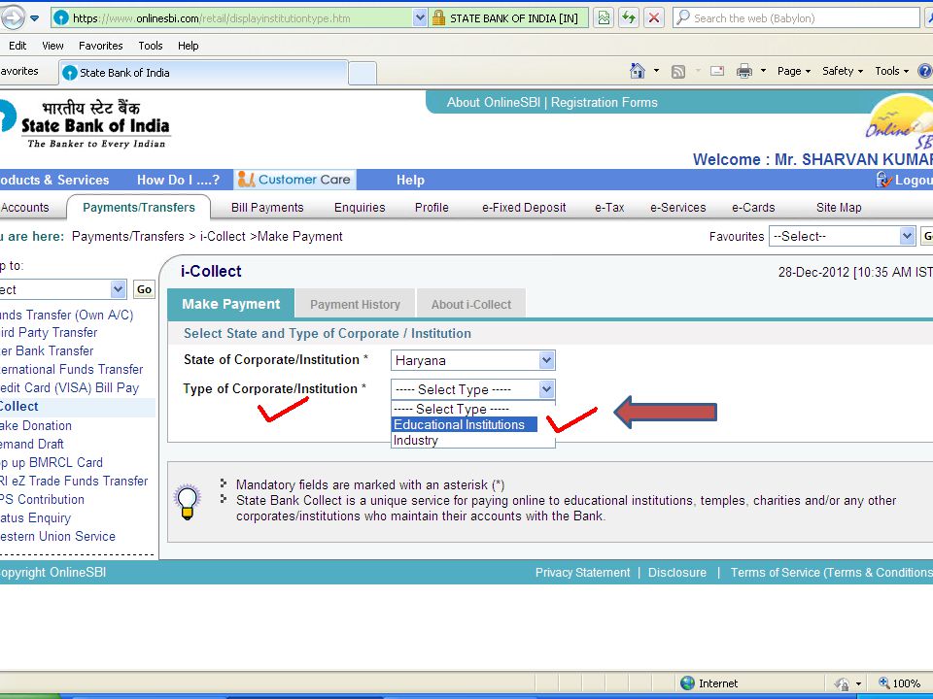Open the e-Tax tab

click(609, 208)
